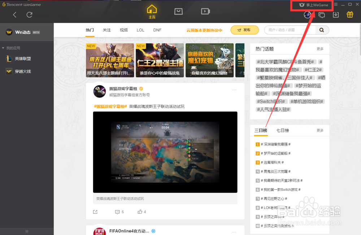Open the 熊猫游戏字幕组 username
This screenshot has height=235, width=361.
click(x=123, y=89)
